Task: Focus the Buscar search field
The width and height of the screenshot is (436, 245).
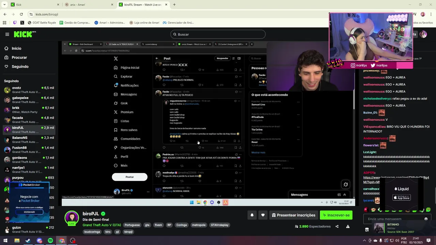Action: tap(218, 34)
